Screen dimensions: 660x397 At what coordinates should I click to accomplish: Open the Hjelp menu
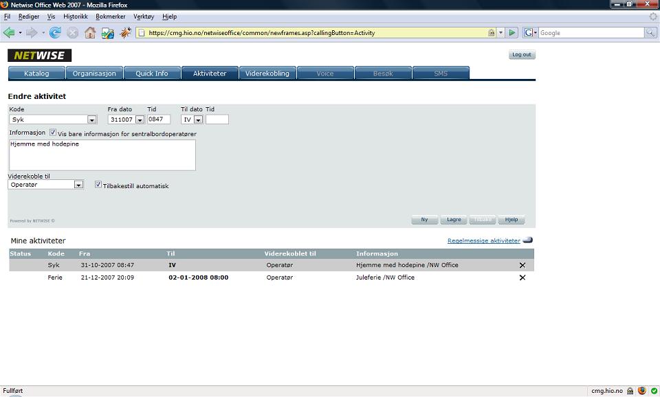coord(169,16)
